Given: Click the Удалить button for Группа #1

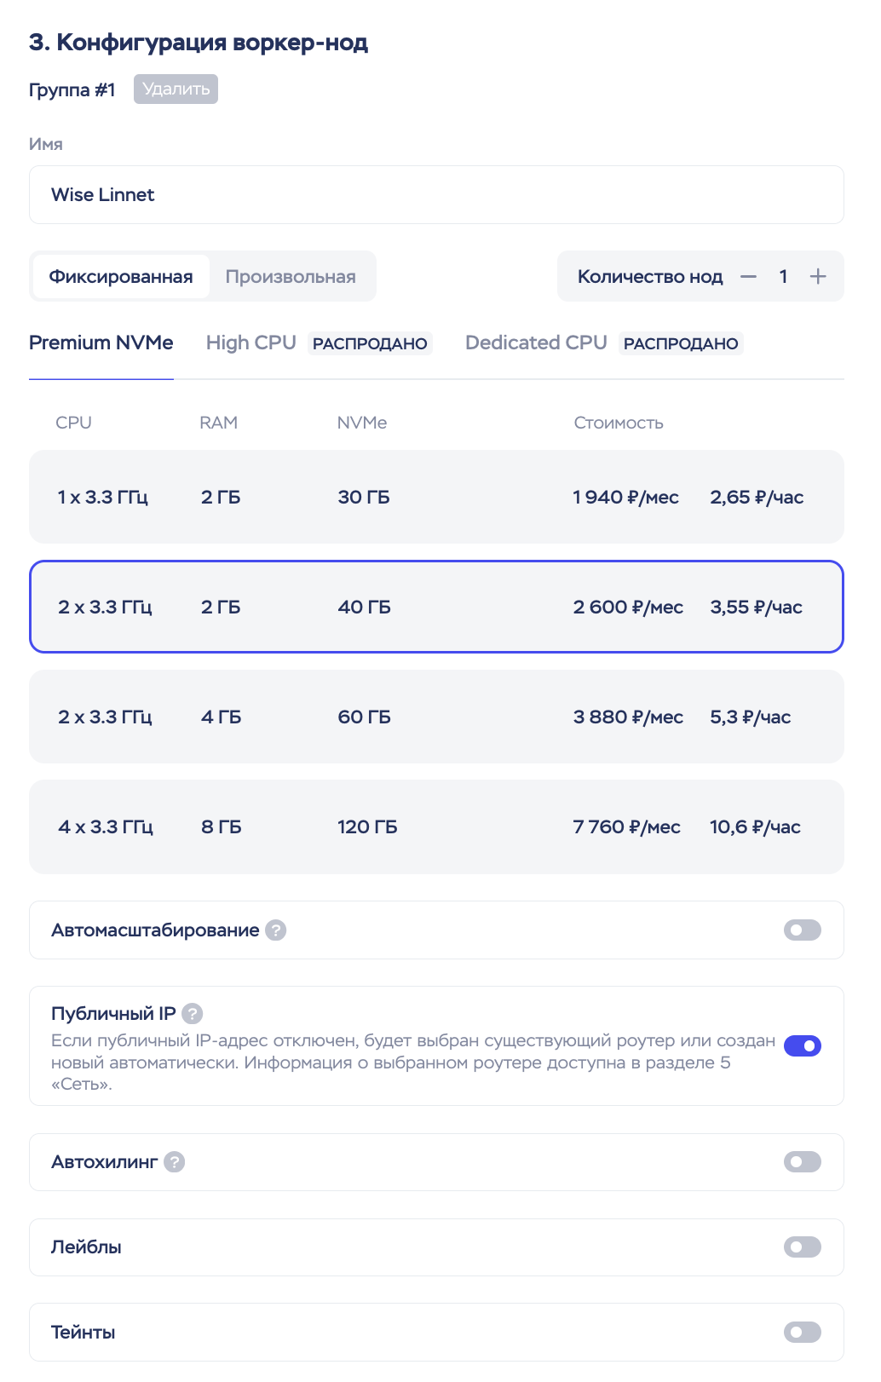Looking at the screenshot, I should tap(176, 89).
